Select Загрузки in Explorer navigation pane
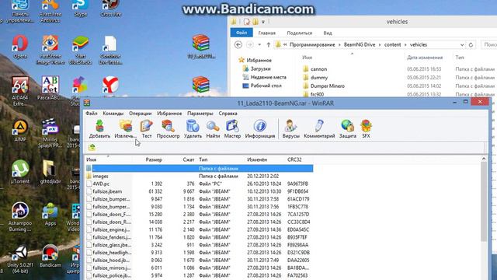497x280 pixels. click(x=260, y=68)
